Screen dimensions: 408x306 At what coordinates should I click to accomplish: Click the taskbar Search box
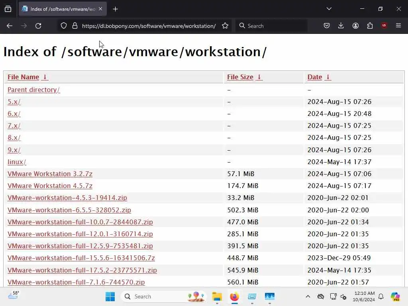pos(163,296)
